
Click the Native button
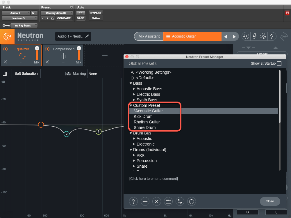click(96, 18)
